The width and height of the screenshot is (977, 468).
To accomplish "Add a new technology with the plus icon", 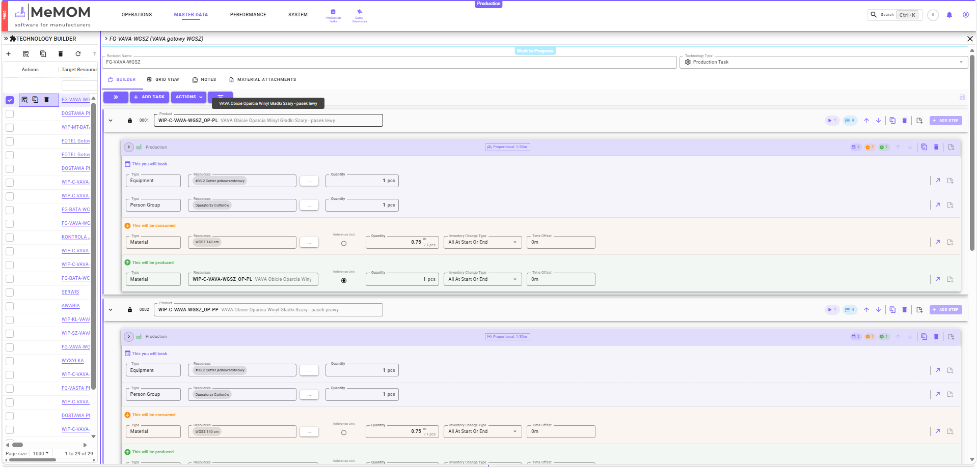I will pos(8,54).
